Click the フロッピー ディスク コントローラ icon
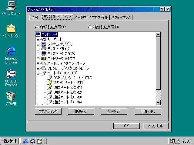 [x=44, y=68]
